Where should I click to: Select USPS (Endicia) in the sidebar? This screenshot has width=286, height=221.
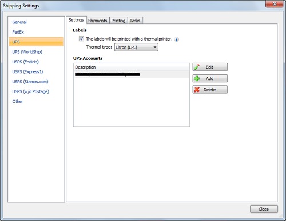[26, 62]
